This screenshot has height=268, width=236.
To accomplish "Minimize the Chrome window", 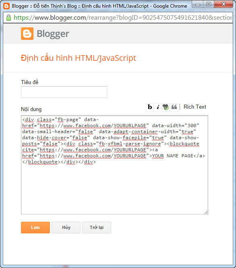I will [198, 4].
